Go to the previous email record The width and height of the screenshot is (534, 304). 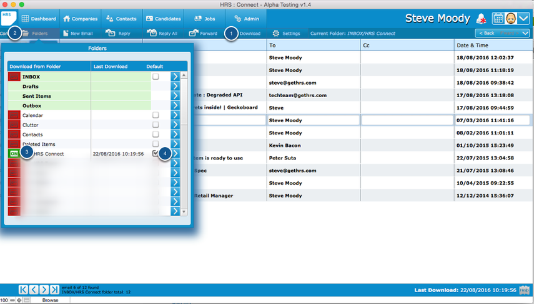34,290
